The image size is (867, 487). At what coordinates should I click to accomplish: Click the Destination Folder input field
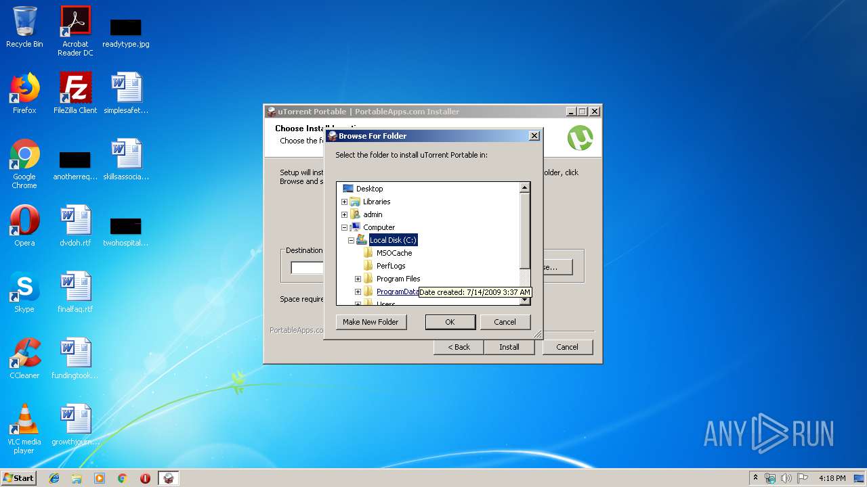click(x=307, y=267)
